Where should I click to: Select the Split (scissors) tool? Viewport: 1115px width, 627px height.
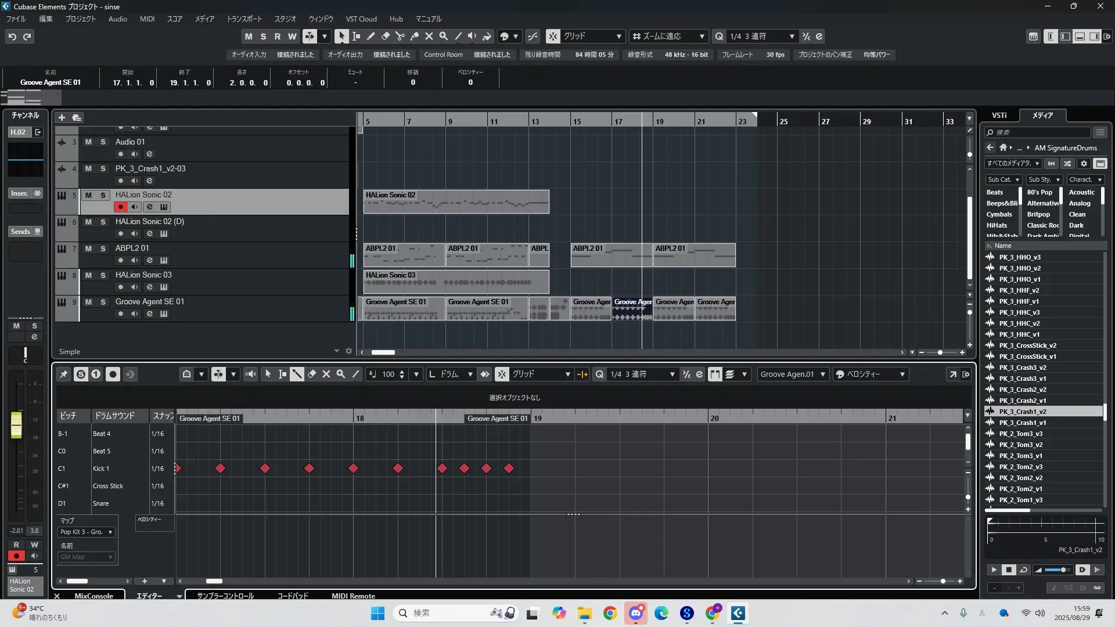click(x=400, y=36)
